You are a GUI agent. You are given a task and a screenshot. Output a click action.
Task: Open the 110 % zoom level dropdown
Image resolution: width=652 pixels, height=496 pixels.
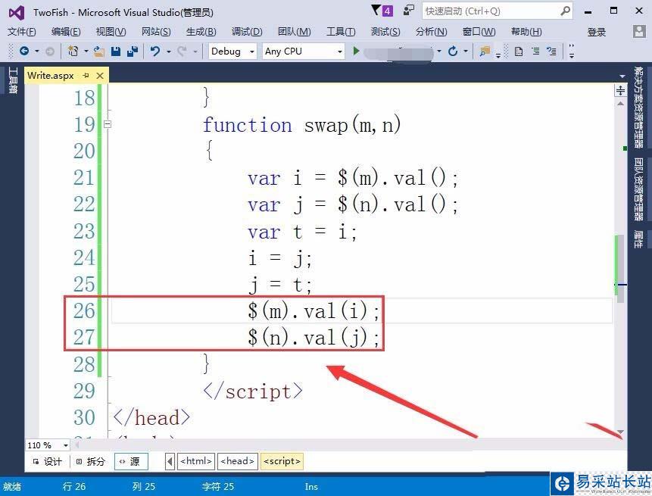pos(65,445)
